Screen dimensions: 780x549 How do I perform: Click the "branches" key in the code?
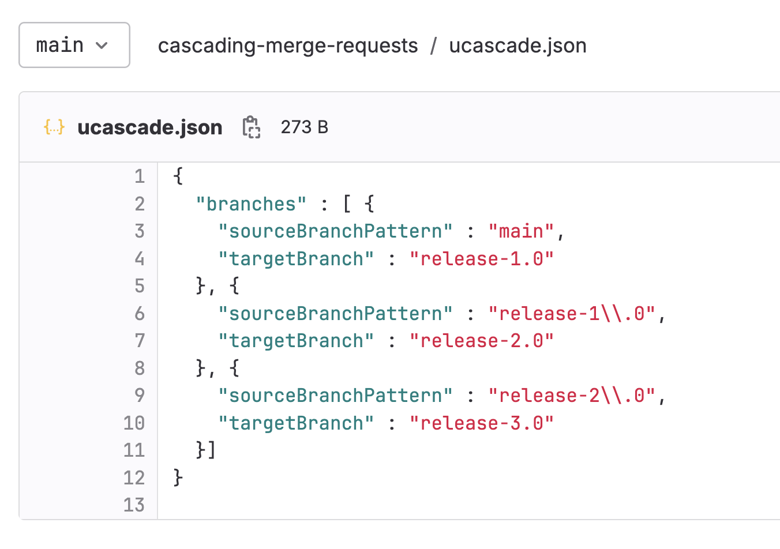tap(251, 204)
